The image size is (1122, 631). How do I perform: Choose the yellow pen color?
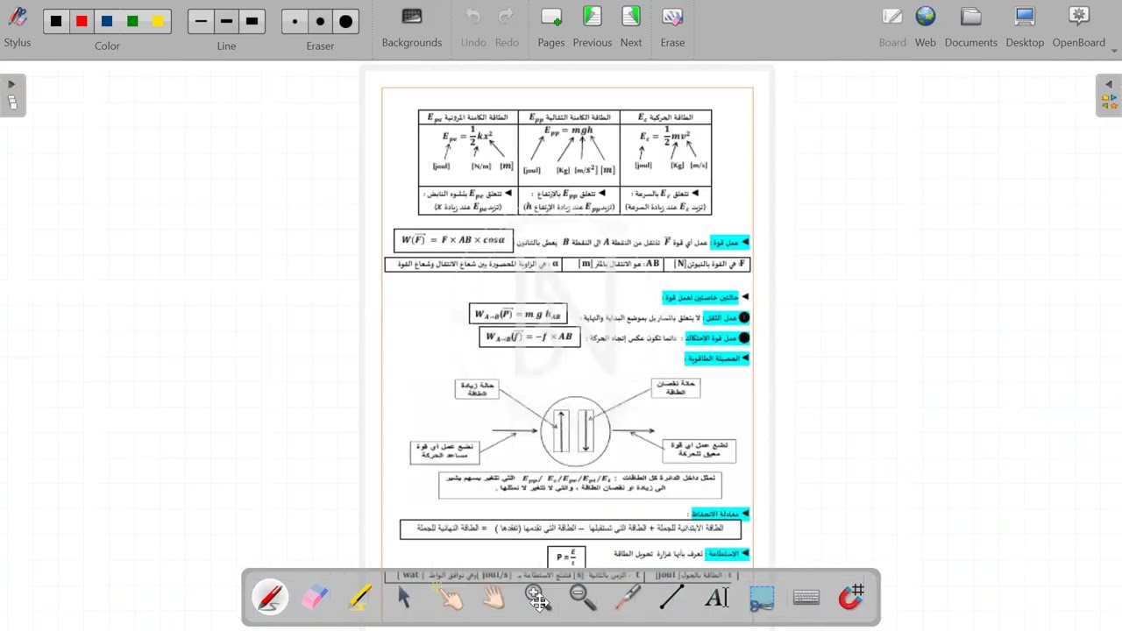click(158, 21)
